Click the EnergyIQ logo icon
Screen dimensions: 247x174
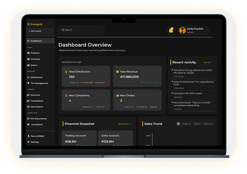click(29, 24)
